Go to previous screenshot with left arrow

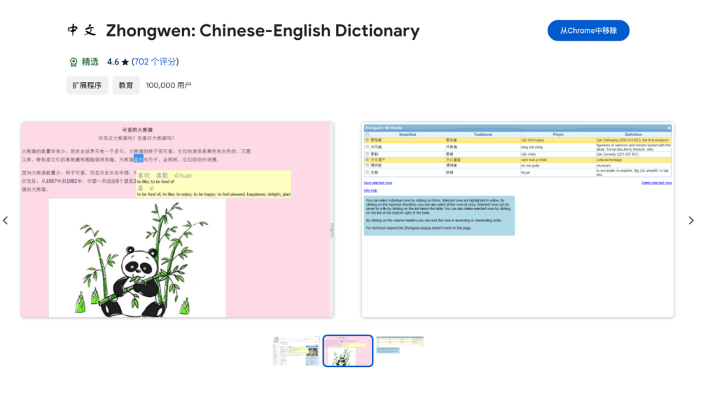pyautogui.click(x=6, y=220)
